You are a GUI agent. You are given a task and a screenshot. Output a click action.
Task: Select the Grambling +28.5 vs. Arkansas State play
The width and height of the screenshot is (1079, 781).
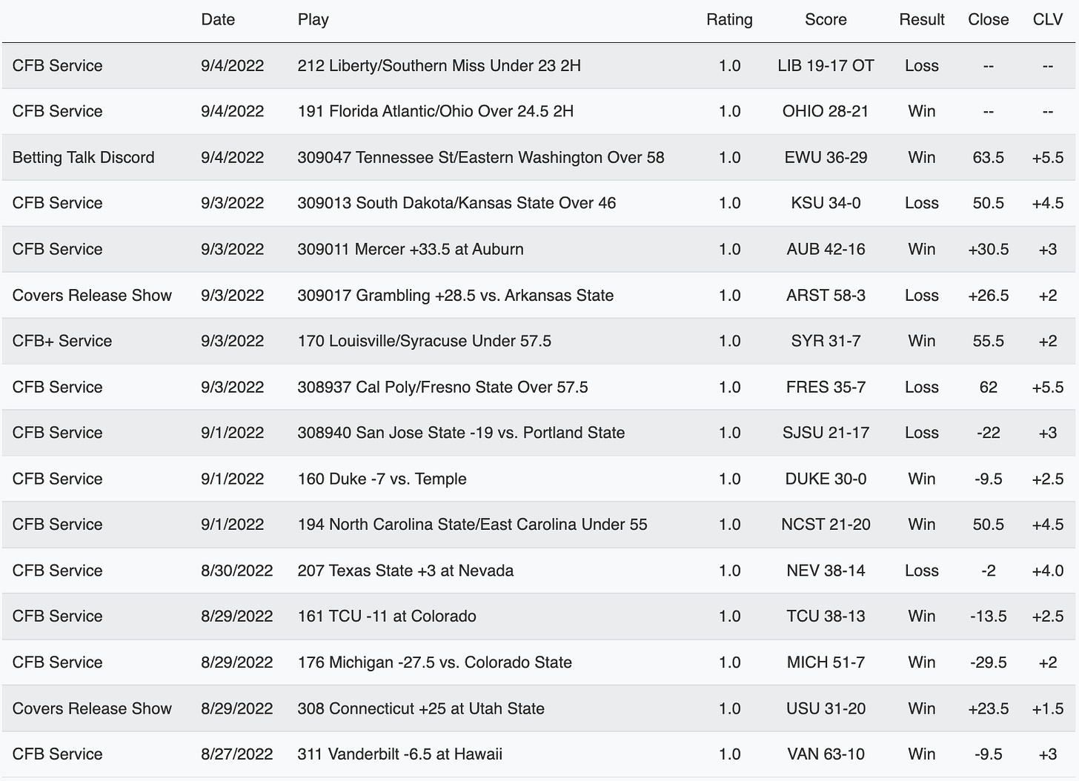click(456, 296)
